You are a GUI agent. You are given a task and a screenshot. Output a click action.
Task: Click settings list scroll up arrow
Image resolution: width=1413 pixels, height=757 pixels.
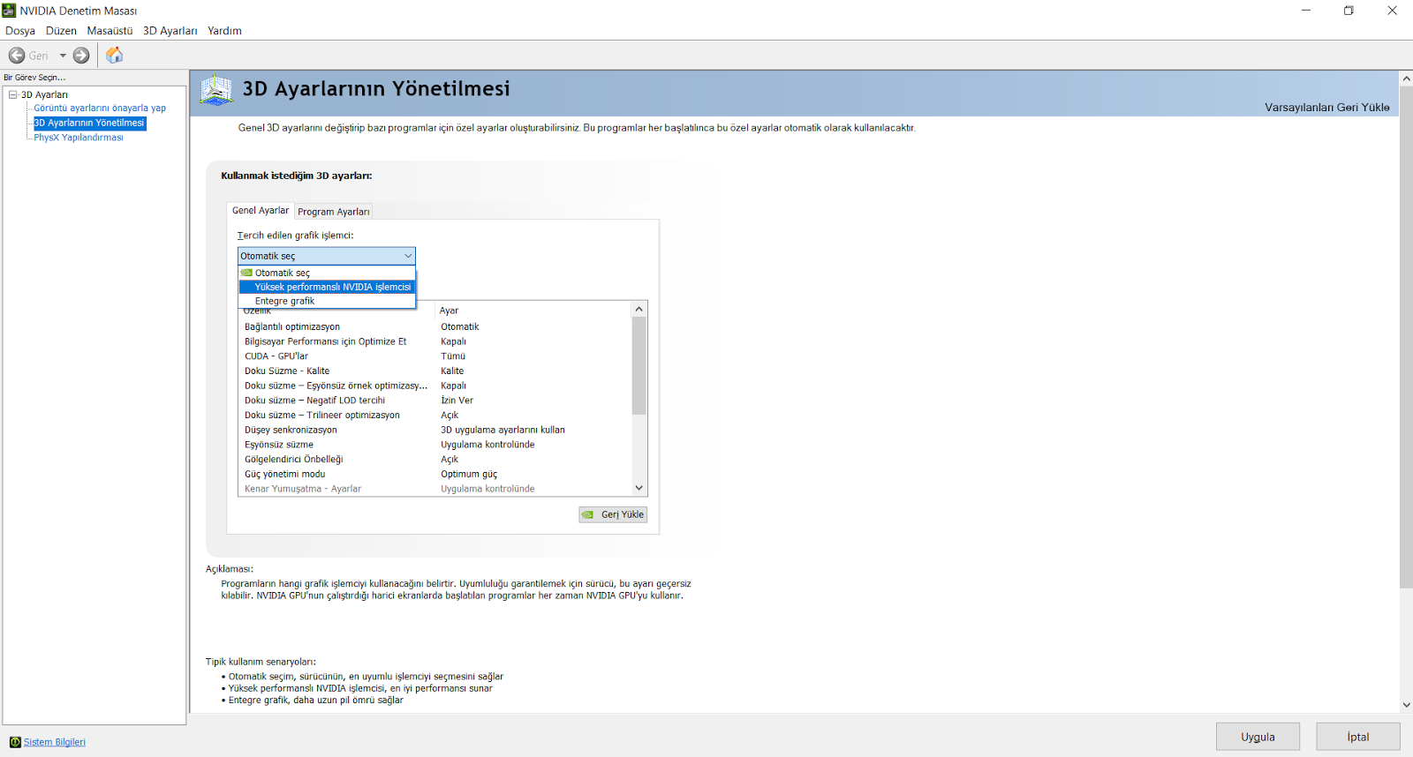coord(639,309)
